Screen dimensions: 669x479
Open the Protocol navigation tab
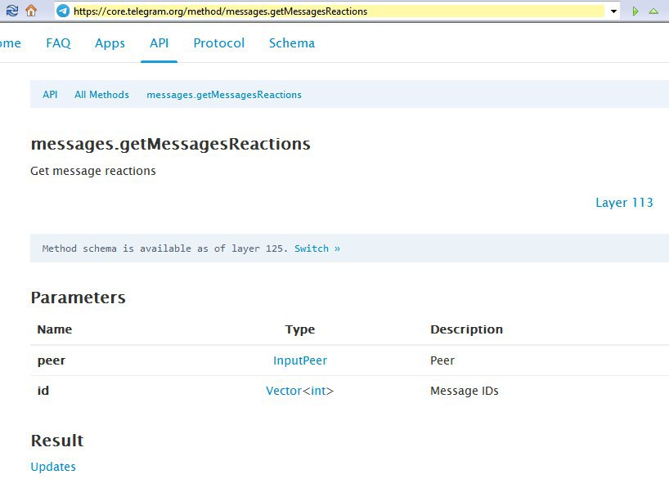(x=219, y=43)
